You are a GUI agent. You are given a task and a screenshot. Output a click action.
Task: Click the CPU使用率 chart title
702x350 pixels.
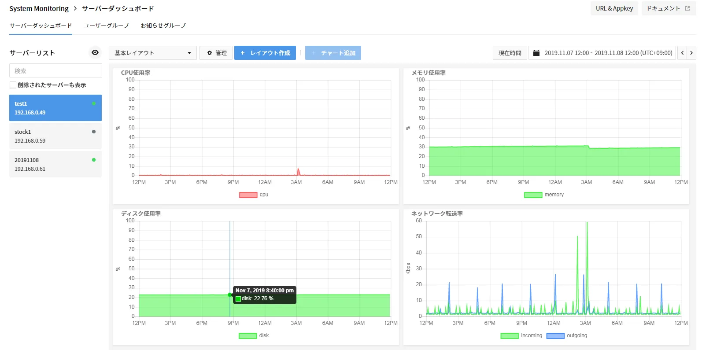click(x=136, y=73)
